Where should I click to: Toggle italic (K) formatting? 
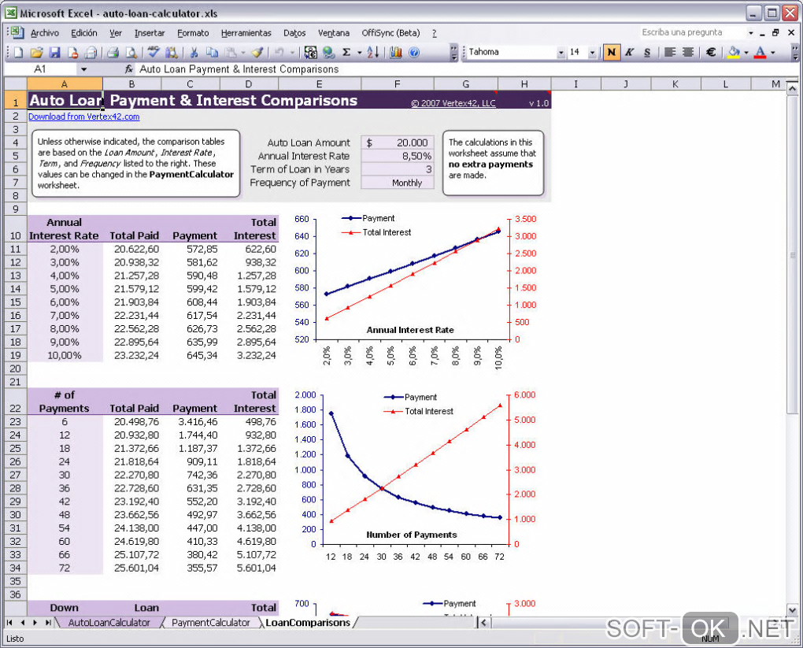point(629,52)
